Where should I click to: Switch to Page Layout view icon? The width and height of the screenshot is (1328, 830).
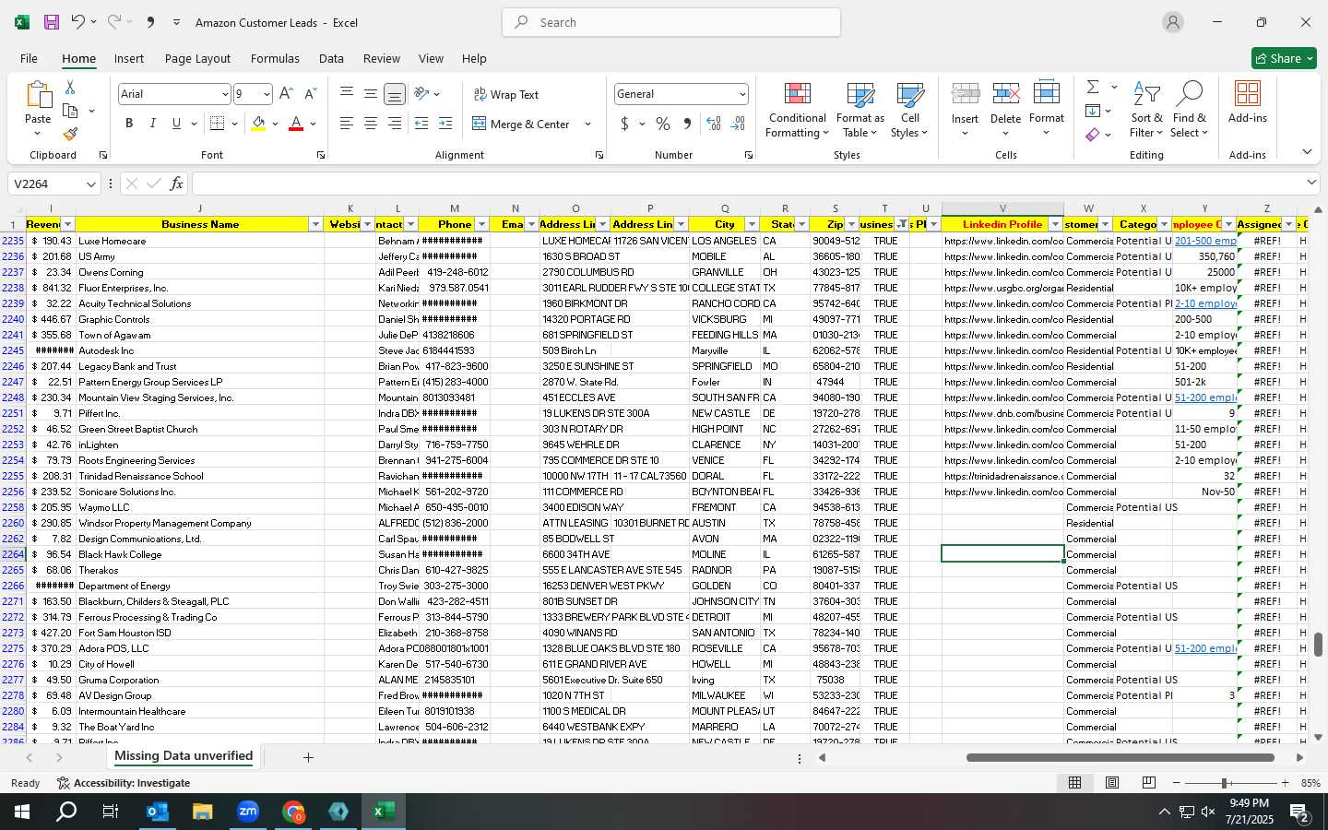pos(1112,782)
